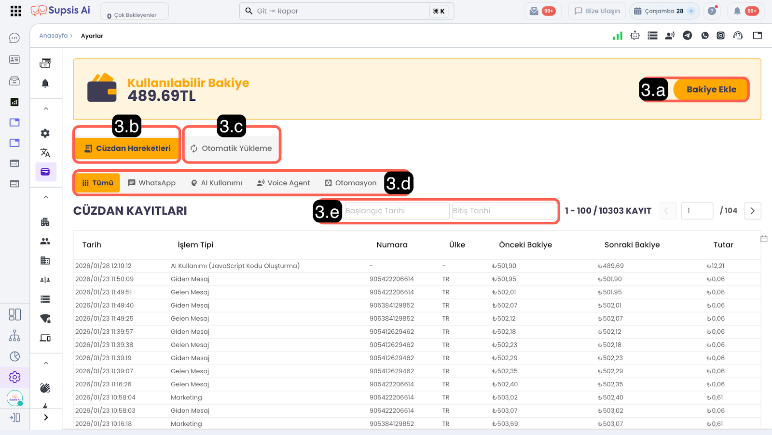Open the Instagram channel icon
The height and width of the screenshot is (435, 772).
tap(720, 35)
